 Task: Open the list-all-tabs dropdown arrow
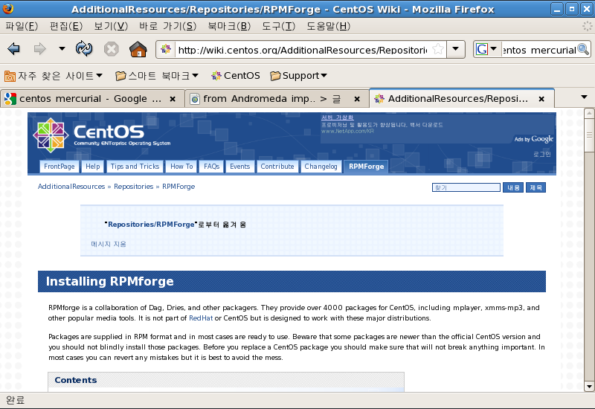click(x=584, y=97)
